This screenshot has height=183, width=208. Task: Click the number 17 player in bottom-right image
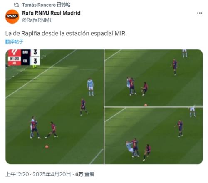135,147
